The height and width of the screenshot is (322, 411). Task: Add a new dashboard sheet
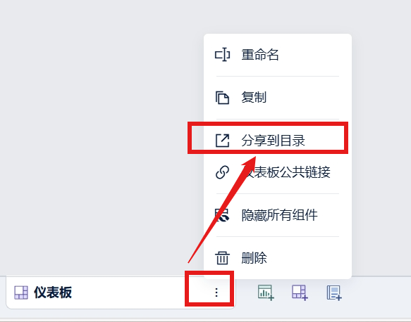(300, 292)
